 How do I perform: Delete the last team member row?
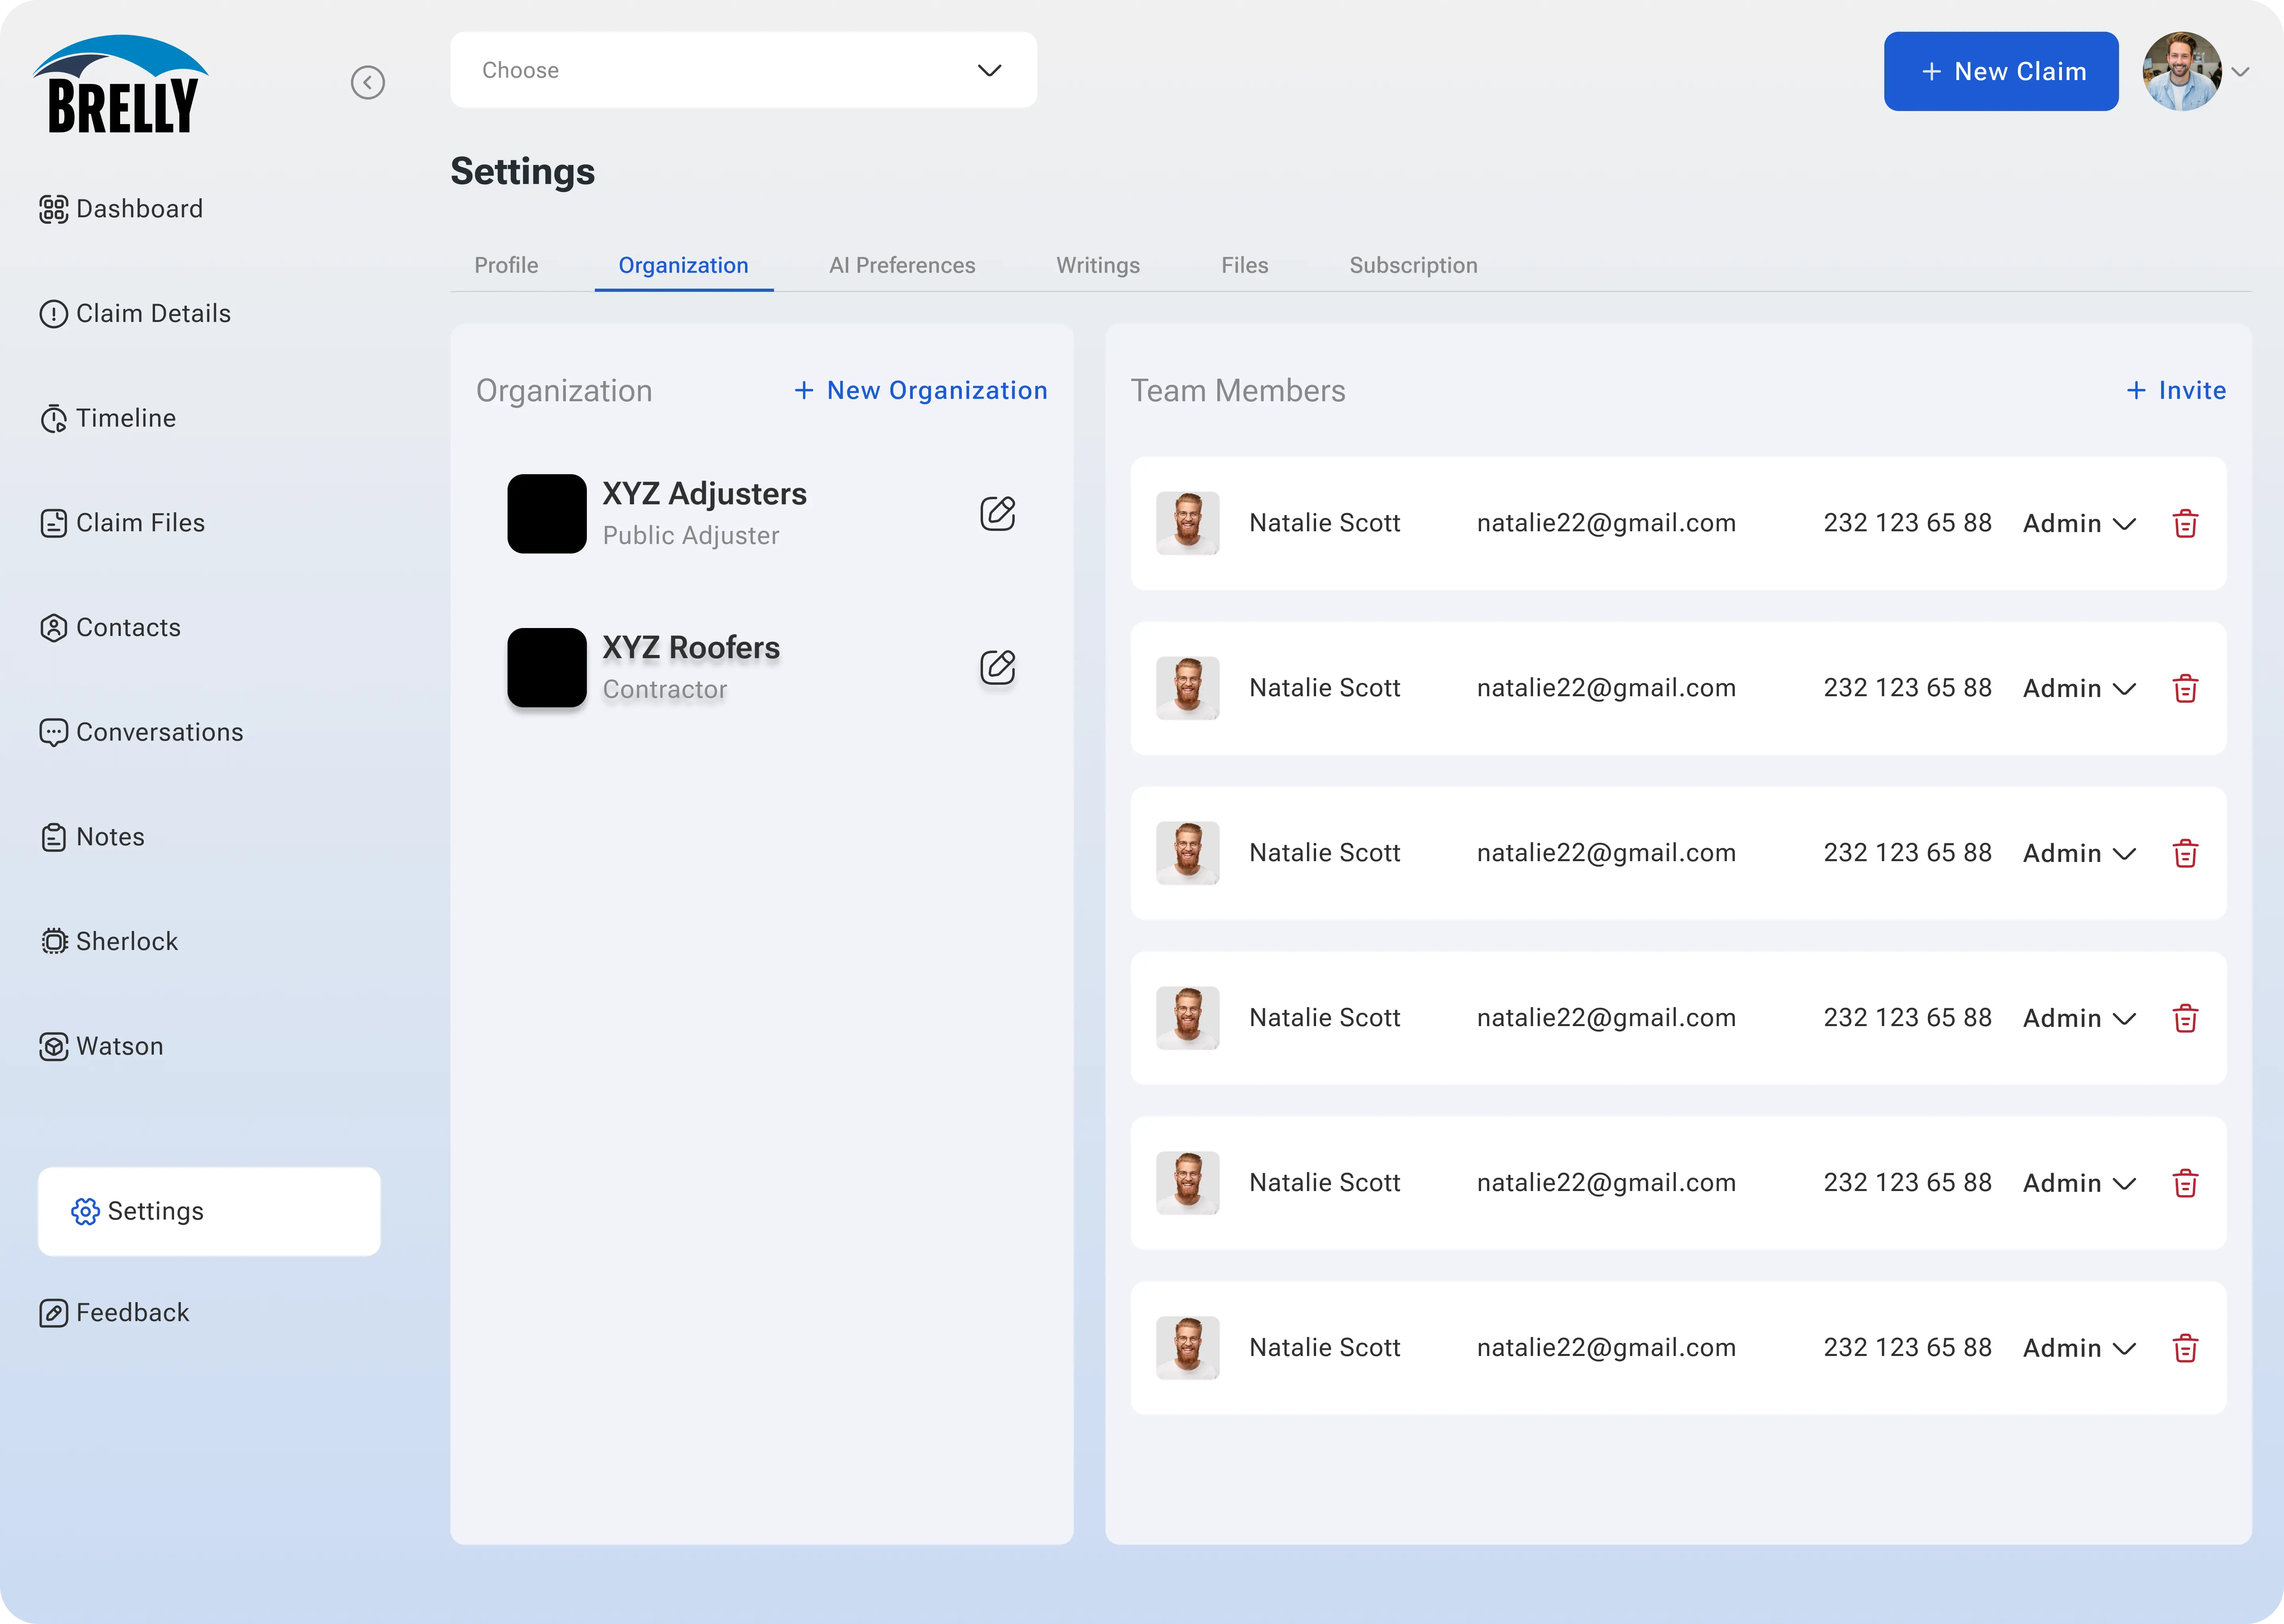point(2185,1349)
